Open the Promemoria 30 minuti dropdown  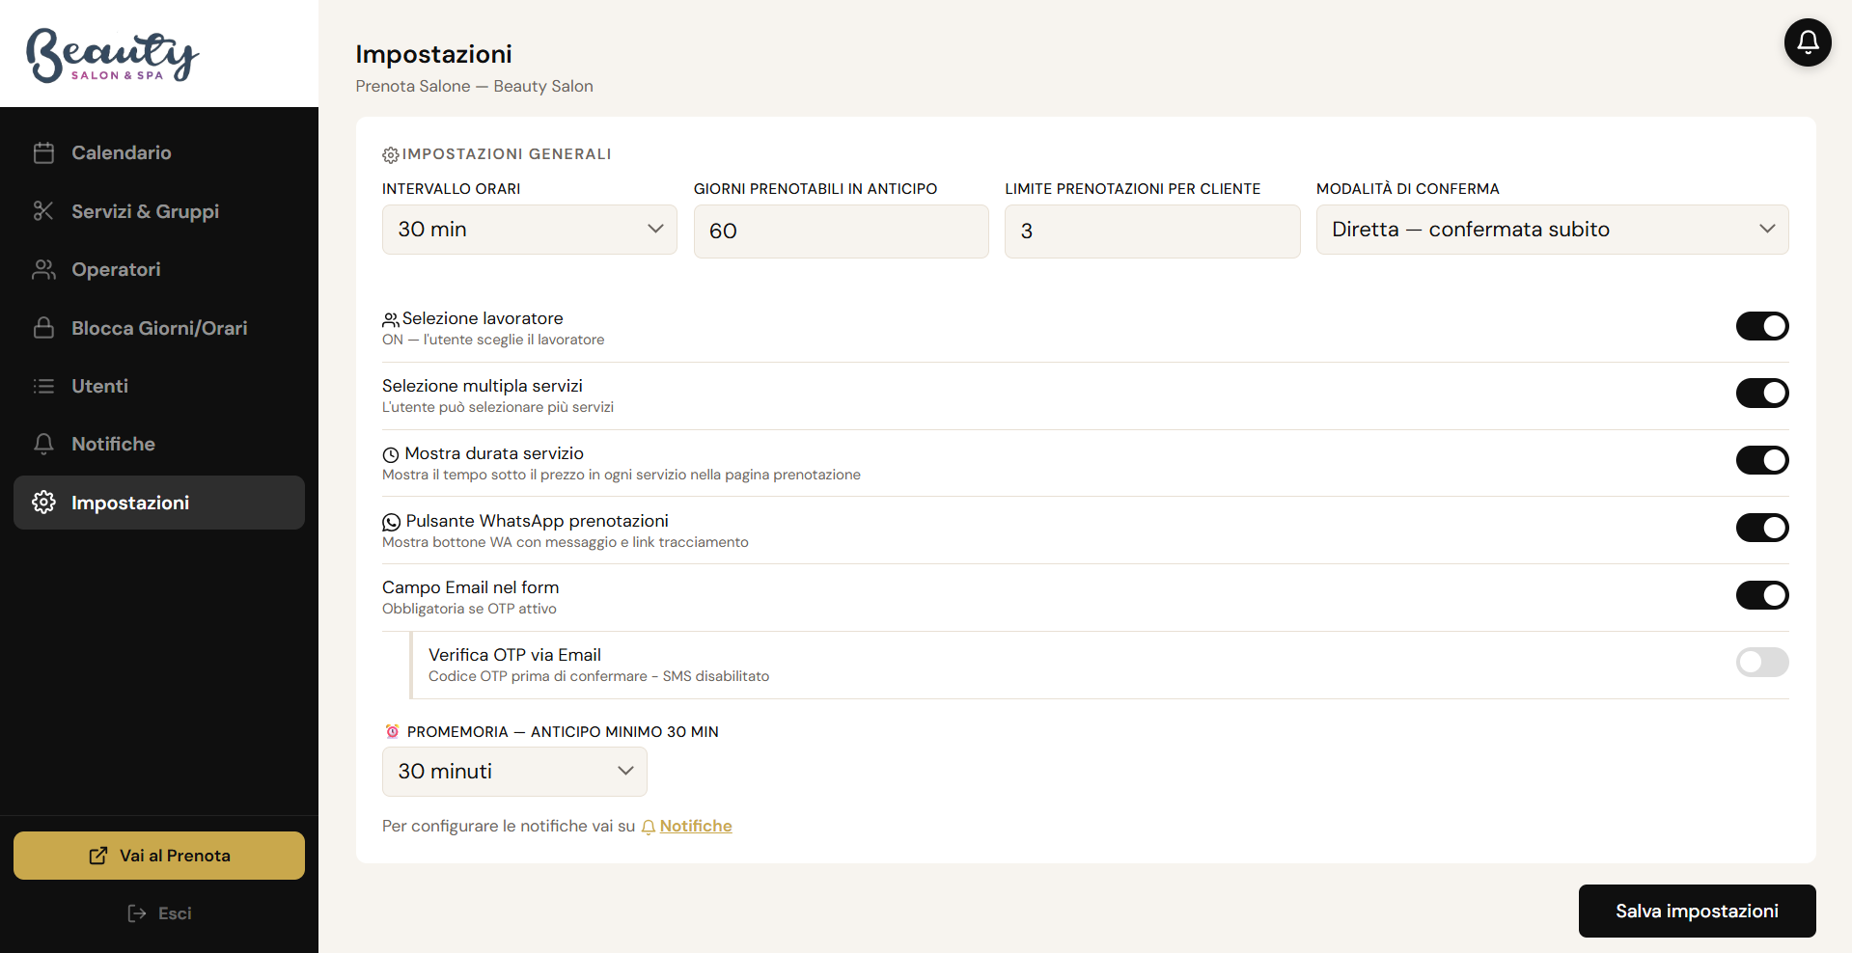click(x=514, y=772)
